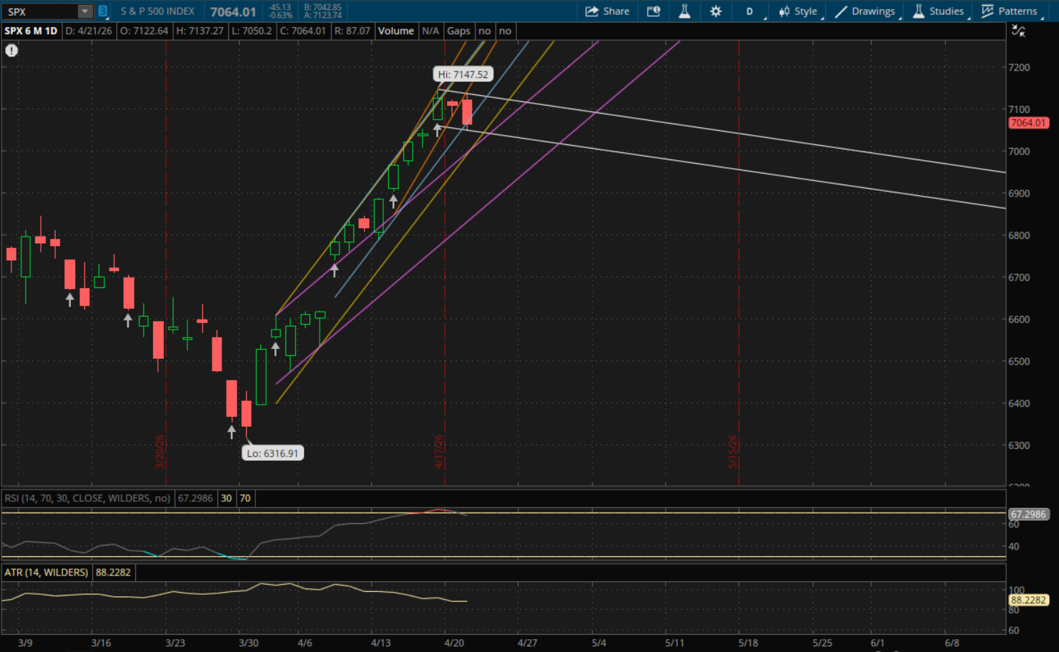Click the ATR (14, WILDERS) study label
Viewport: 1059px width, 652px height.
46,573
